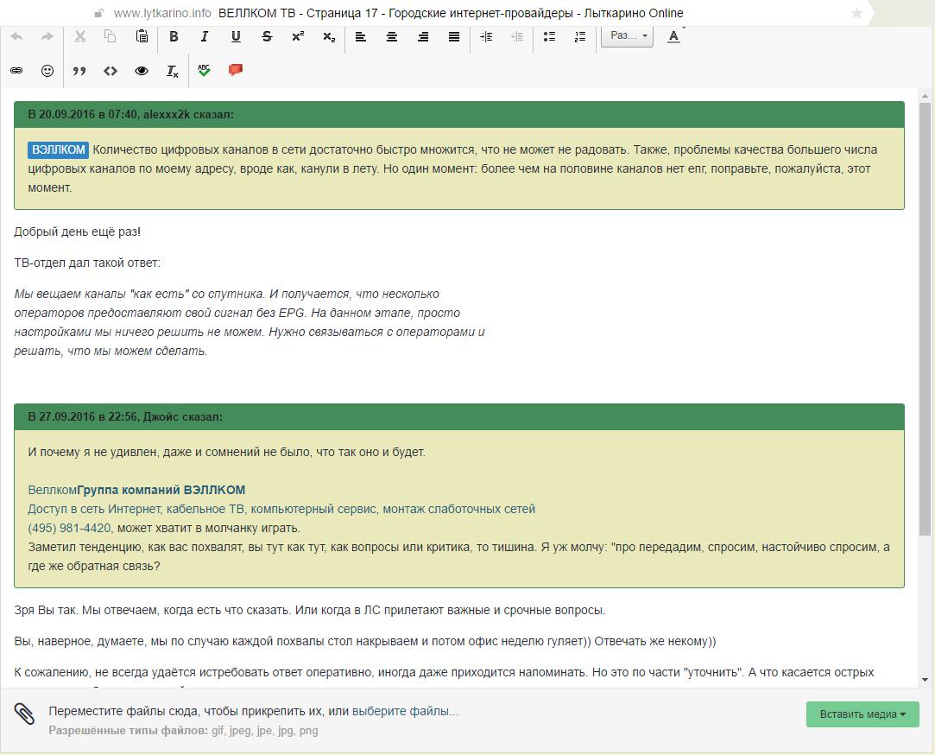
Task: Click the scroll-up arrow of the editor
Action: (x=925, y=96)
